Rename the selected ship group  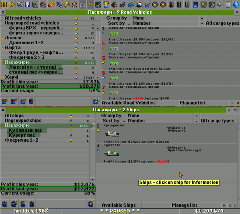click(23, 204)
